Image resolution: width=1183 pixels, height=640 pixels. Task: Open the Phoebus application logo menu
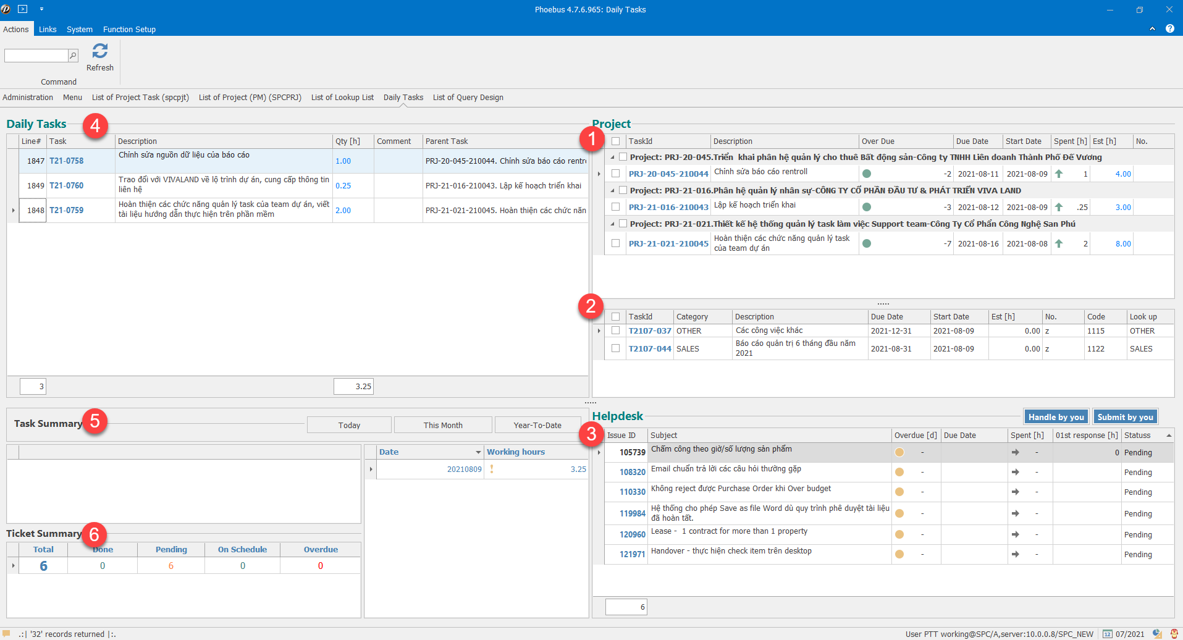coord(6,9)
